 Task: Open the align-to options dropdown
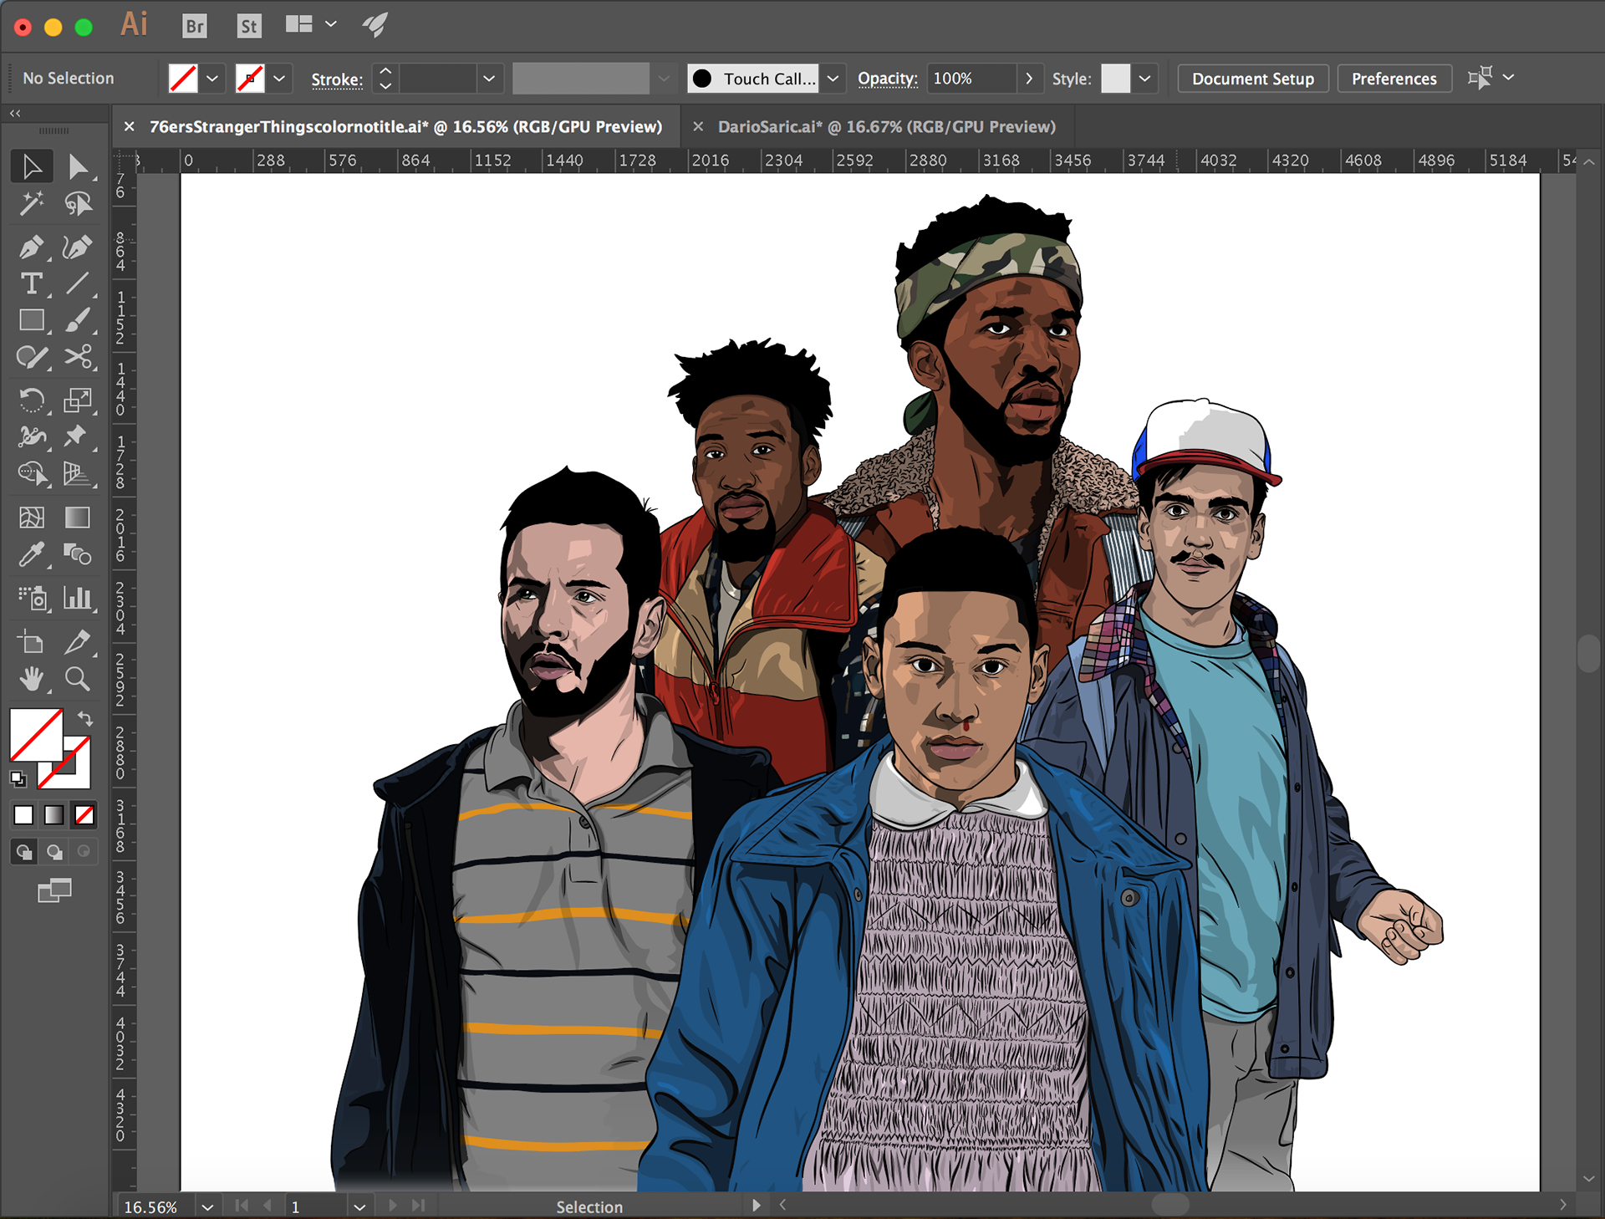pos(1508,78)
